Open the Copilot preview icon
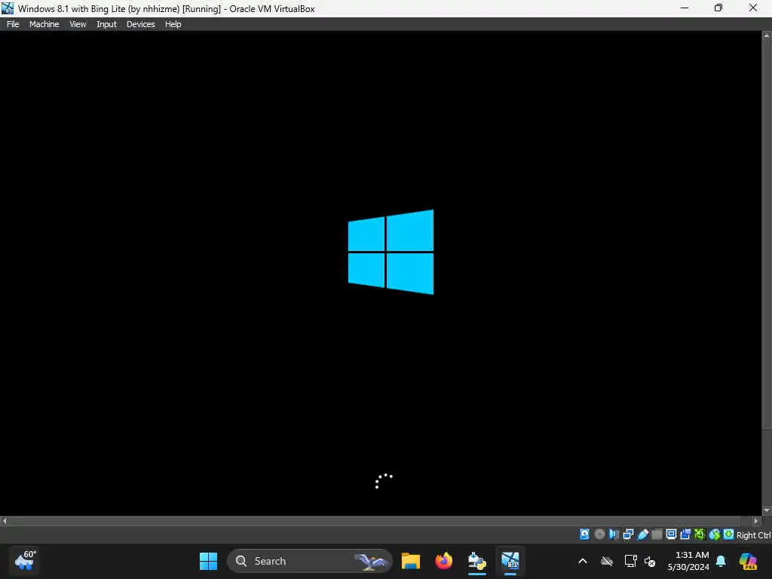This screenshot has width=772, height=579. pos(748,561)
